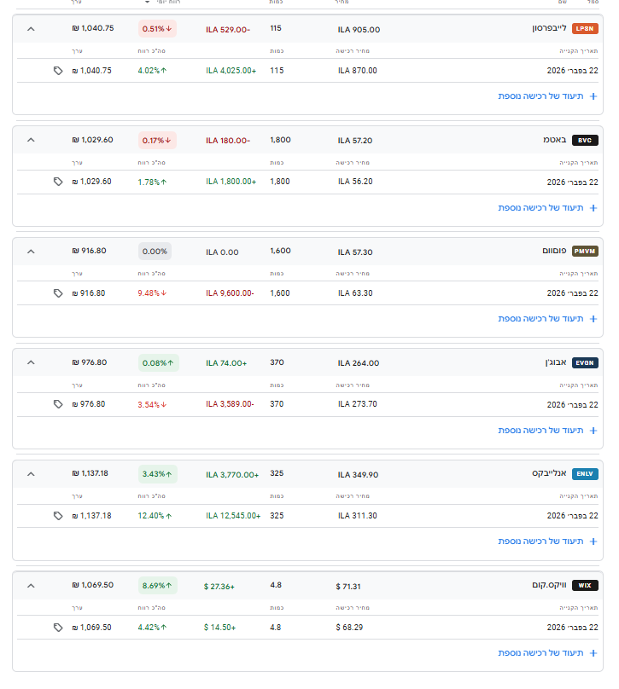Click the plus icon in the PMVM card
Viewport: 619px width, 689px height.
pos(593,319)
